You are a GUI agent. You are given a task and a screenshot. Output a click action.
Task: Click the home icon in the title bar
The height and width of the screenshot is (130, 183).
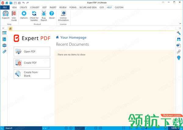(7, 3)
